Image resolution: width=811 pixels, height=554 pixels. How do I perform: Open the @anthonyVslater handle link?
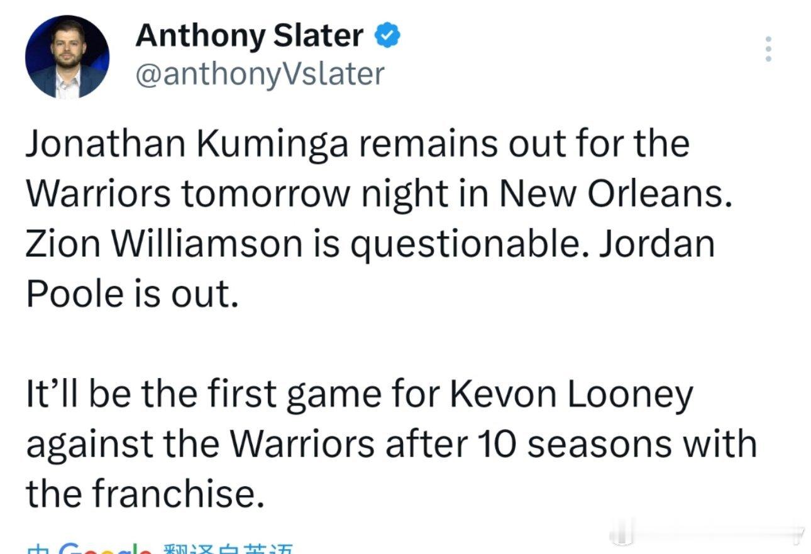[x=259, y=75]
